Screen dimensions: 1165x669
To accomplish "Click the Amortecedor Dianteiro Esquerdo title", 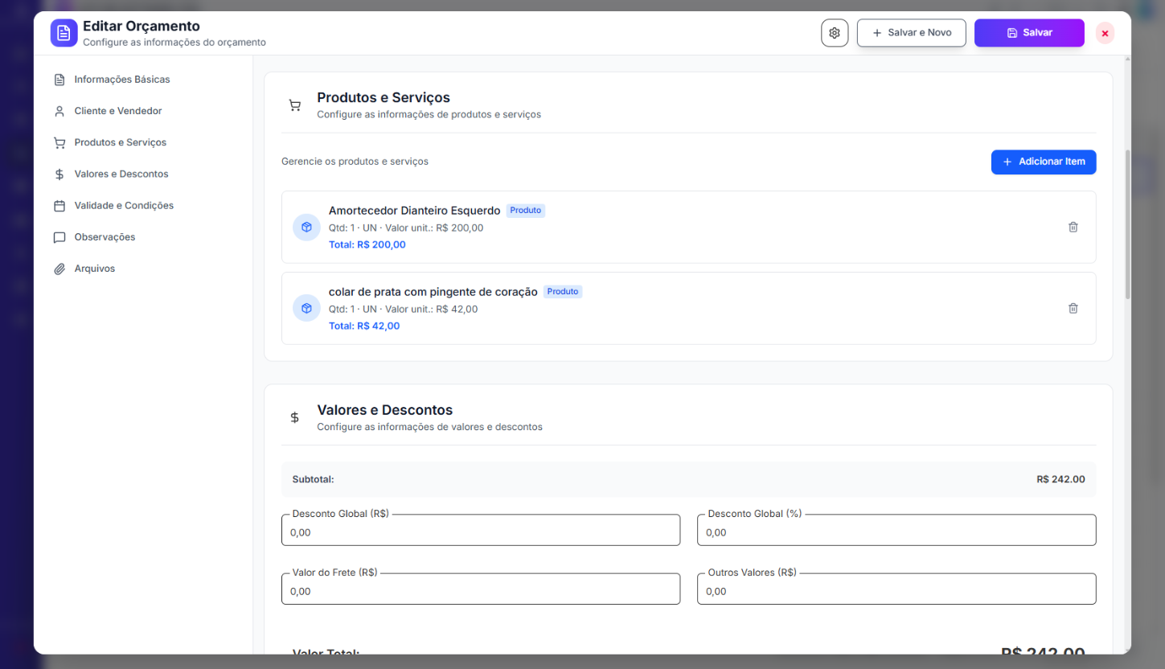I will tap(414, 211).
